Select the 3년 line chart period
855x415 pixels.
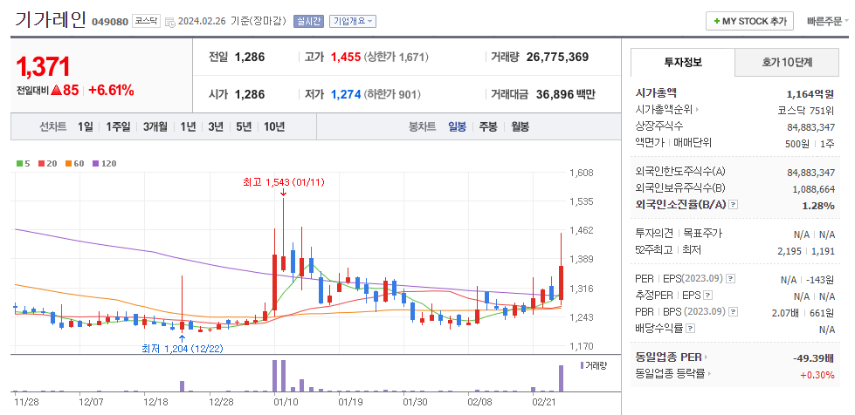216,127
